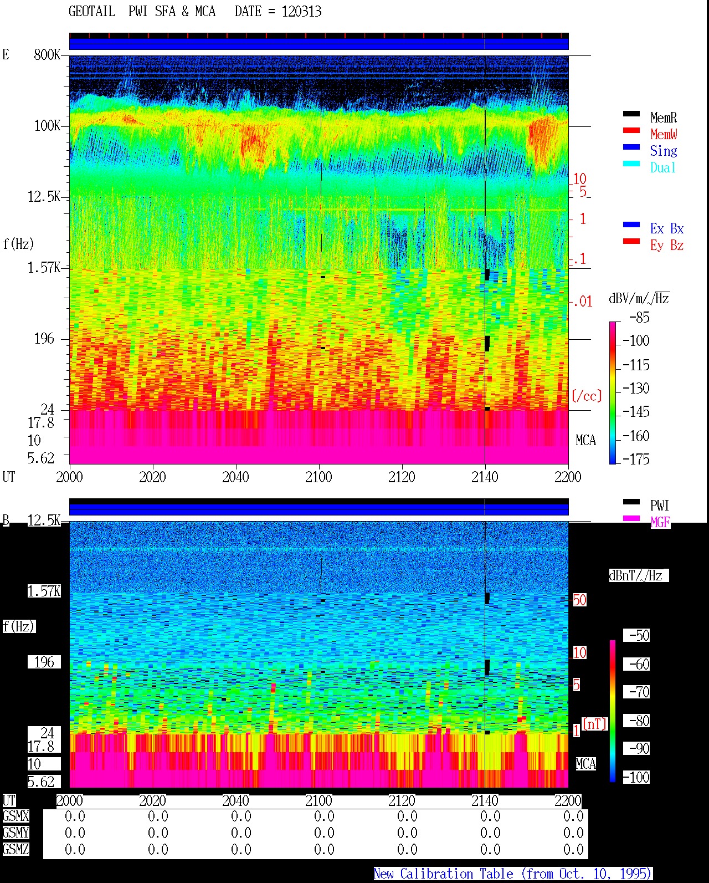Image resolution: width=709 pixels, height=883 pixels.
Task: Click the black PWI legend marker
Action: pyautogui.click(x=631, y=502)
